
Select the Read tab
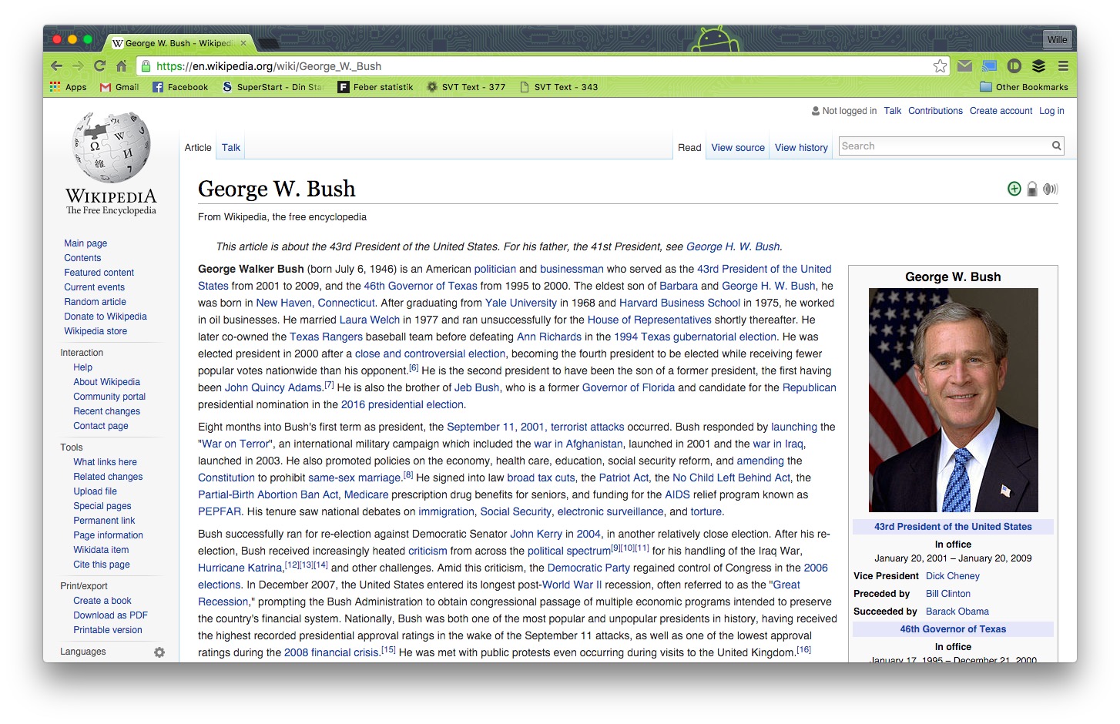pos(689,148)
